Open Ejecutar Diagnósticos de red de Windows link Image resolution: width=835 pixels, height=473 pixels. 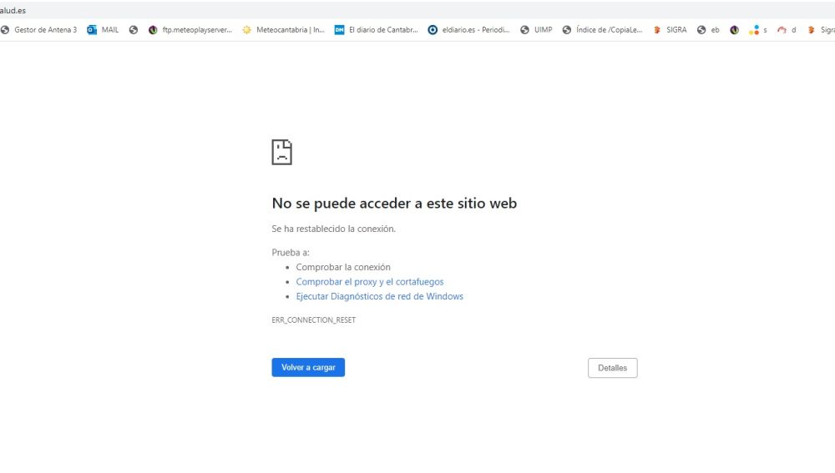click(x=380, y=296)
